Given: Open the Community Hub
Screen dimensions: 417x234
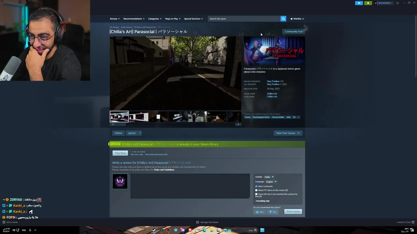Looking at the screenshot, I should pyautogui.click(x=294, y=32).
